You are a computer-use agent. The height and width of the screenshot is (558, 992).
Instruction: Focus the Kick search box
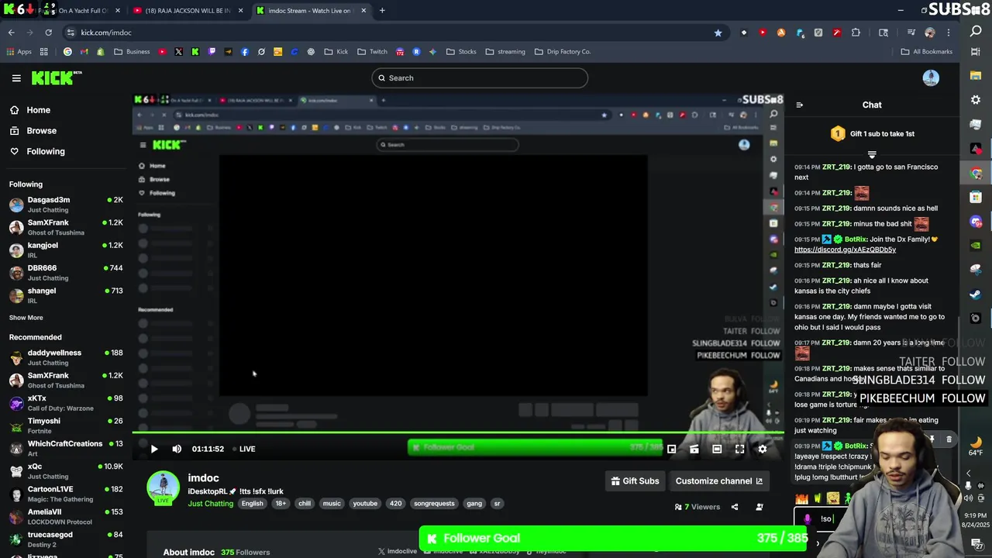click(480, 77)
